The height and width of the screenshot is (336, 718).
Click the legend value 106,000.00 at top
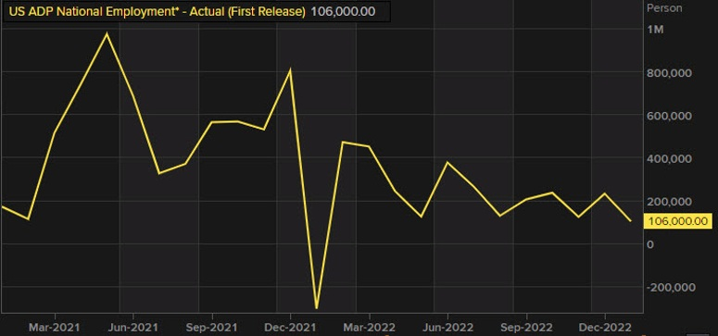click(343, 12)
